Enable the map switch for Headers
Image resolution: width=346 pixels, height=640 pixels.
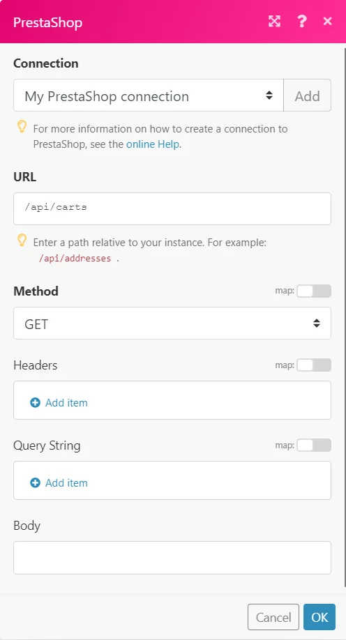[314, 365]
